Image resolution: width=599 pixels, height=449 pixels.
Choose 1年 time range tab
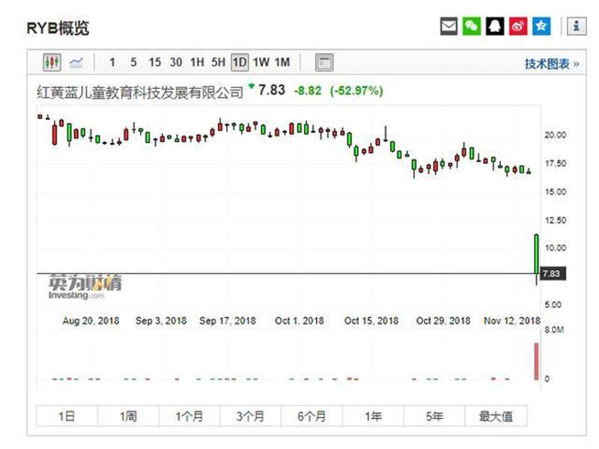(x=373, y=416)
